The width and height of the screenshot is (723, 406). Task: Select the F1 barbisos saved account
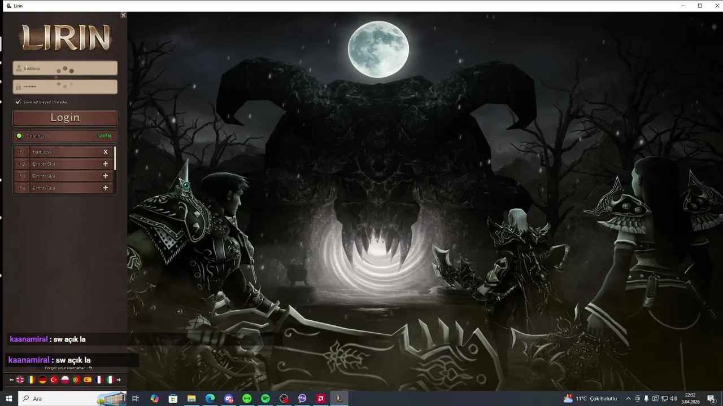(x=63, y=152)
